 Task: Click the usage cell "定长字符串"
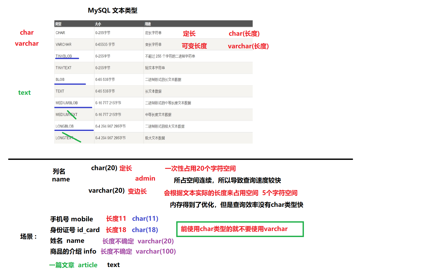[x=153, y=33]
